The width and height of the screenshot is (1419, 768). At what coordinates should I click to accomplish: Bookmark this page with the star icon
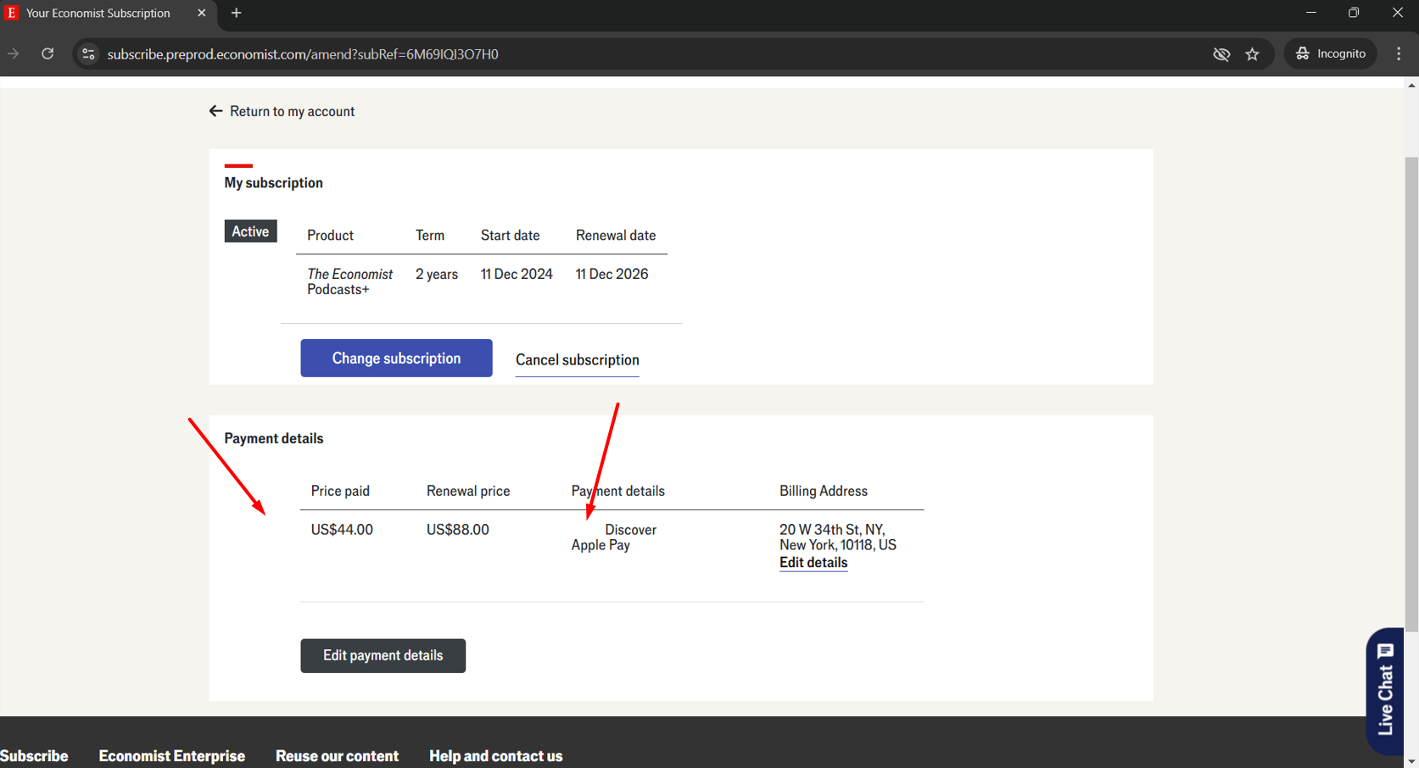1252,53
